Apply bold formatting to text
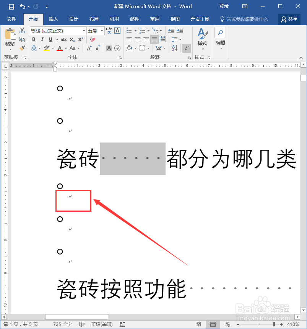The width and height of the screenshot is (307, 329). click(x=33, y=39)
